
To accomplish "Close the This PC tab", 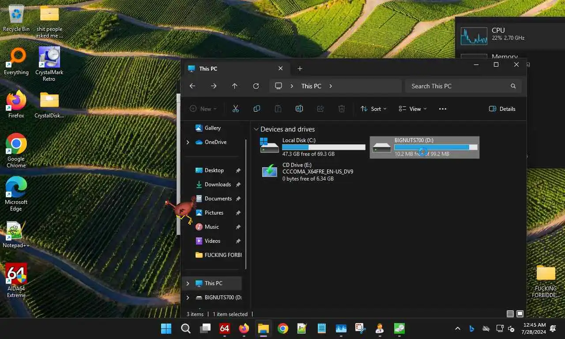I will pos(280,68).
